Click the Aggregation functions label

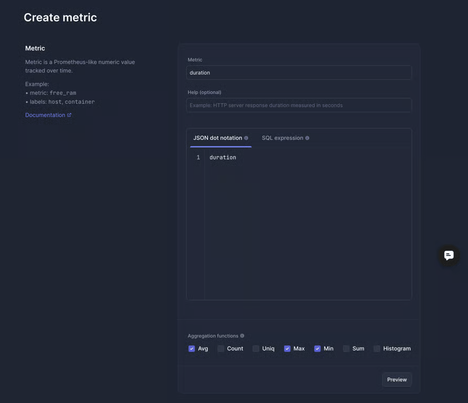pyautogui.click(x=213, y=336)
